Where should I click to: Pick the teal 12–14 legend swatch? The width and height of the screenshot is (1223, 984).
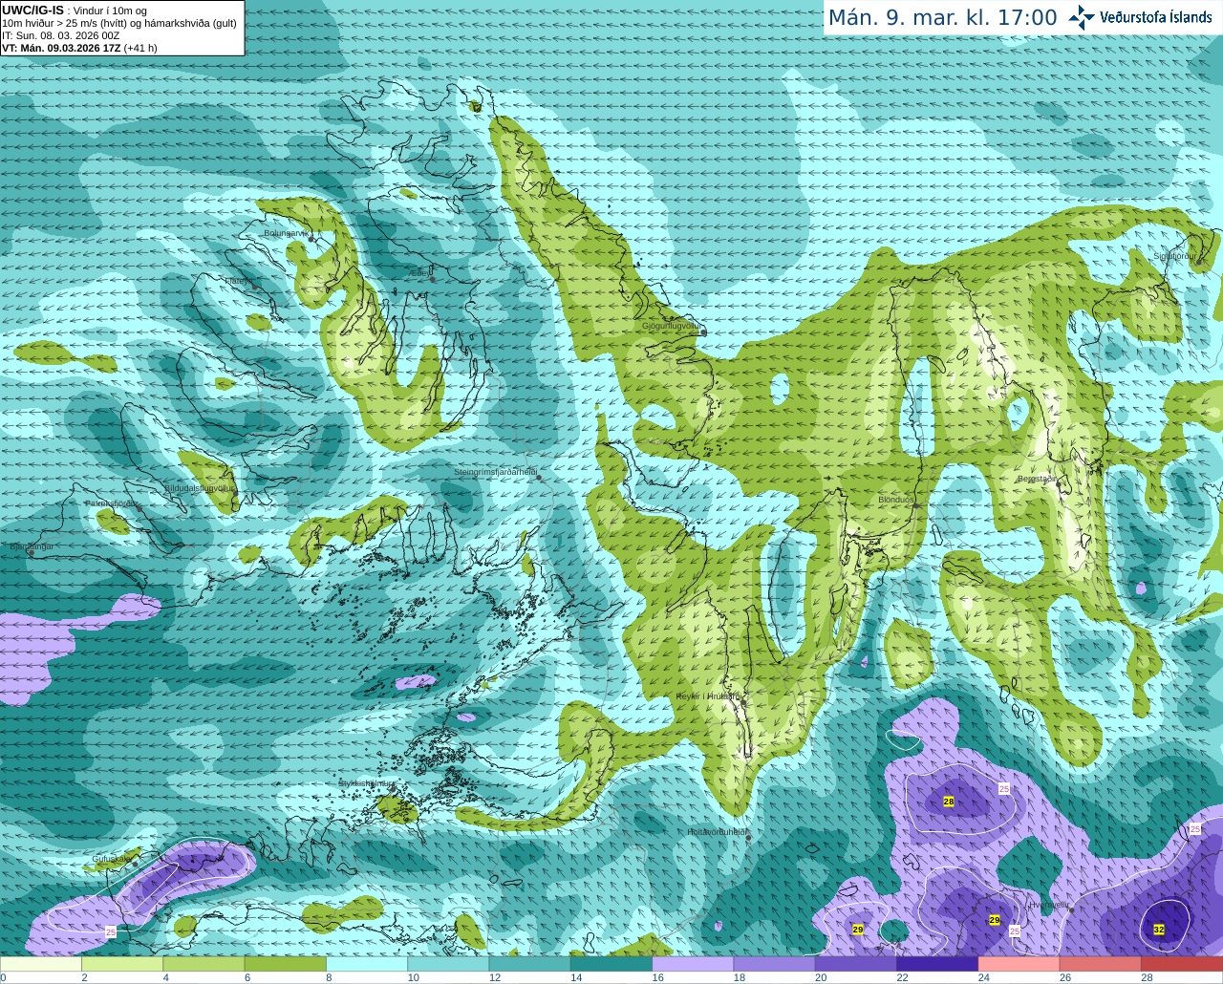[x=530, y=964]
